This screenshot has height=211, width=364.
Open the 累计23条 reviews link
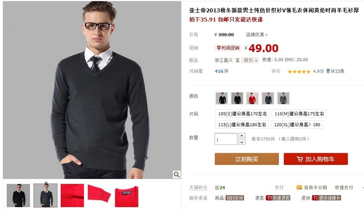pos(335,71)
